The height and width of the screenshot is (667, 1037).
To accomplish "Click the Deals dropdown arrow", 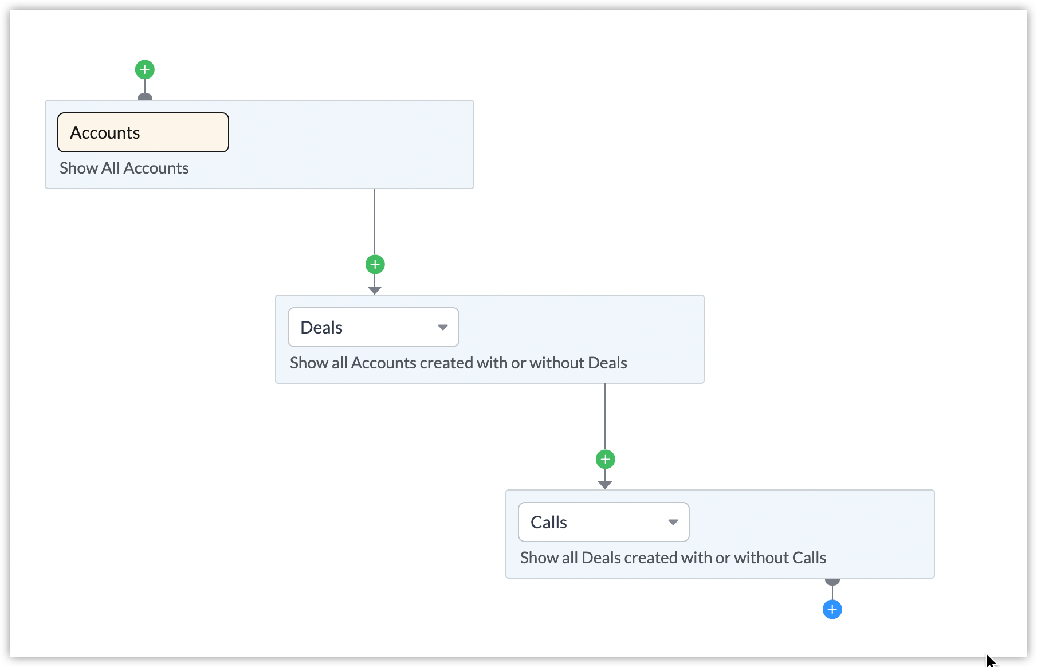I will (x=443, y=327).
